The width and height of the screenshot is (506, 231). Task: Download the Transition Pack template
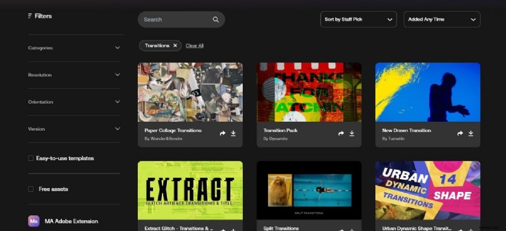coord(352,133)
